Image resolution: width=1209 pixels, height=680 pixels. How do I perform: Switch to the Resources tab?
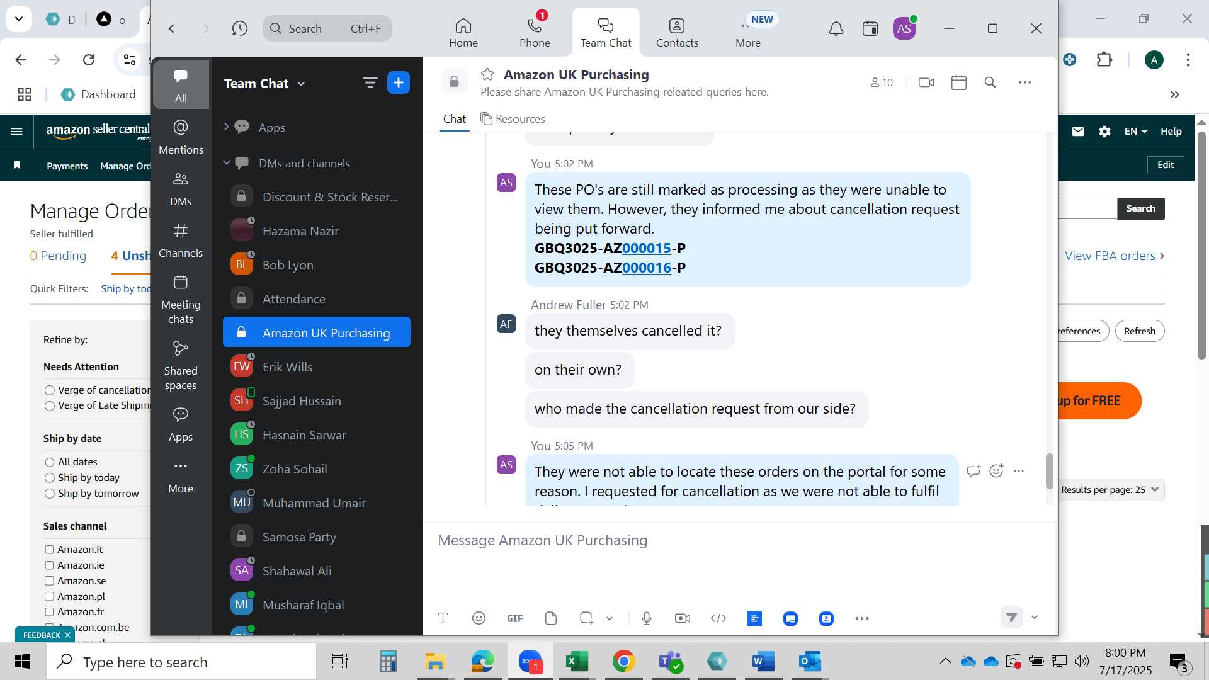(x=513, y=119)
